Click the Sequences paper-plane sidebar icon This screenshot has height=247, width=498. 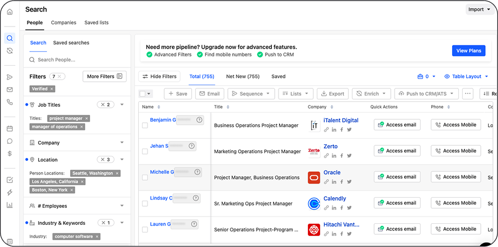pos(9,77)
